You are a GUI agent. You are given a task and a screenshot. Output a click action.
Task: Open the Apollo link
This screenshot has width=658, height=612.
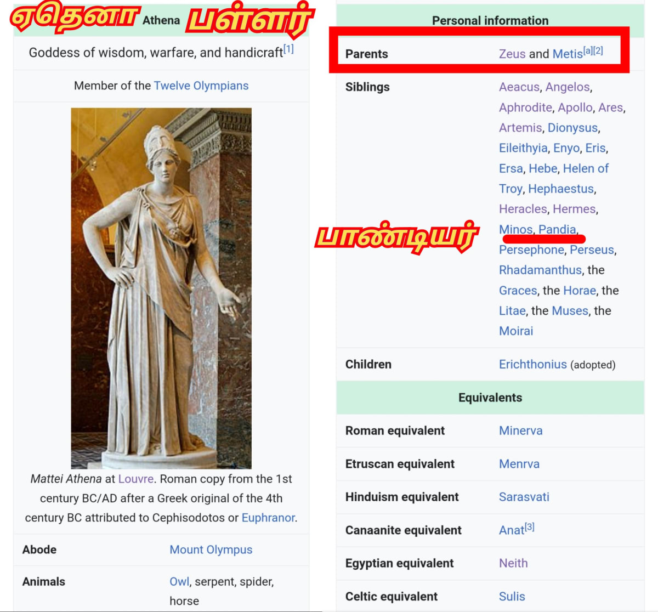click(x=575, y=107)
